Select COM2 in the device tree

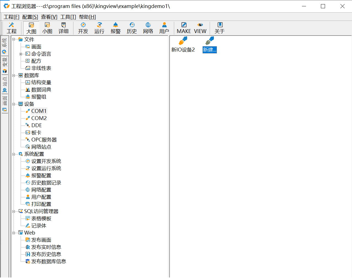click(39, 118)
